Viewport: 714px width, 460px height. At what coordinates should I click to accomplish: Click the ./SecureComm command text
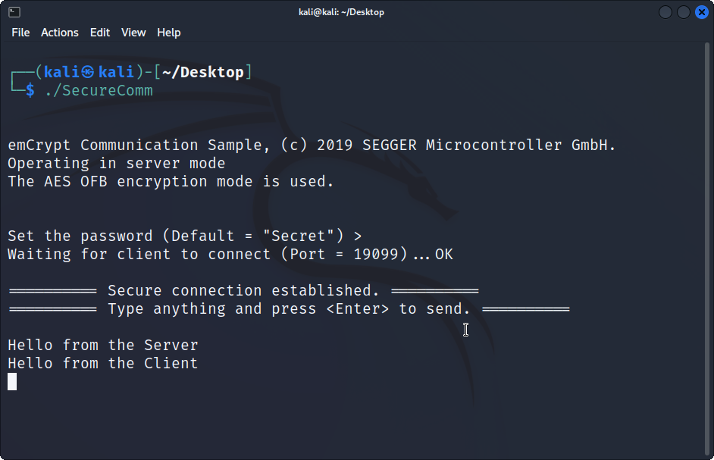pos(99,91)
